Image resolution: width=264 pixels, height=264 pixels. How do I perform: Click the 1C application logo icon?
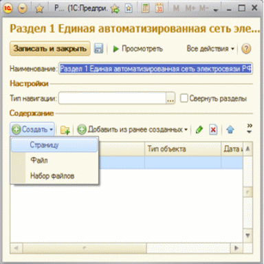pyautogui.click(x=8, y=8)
